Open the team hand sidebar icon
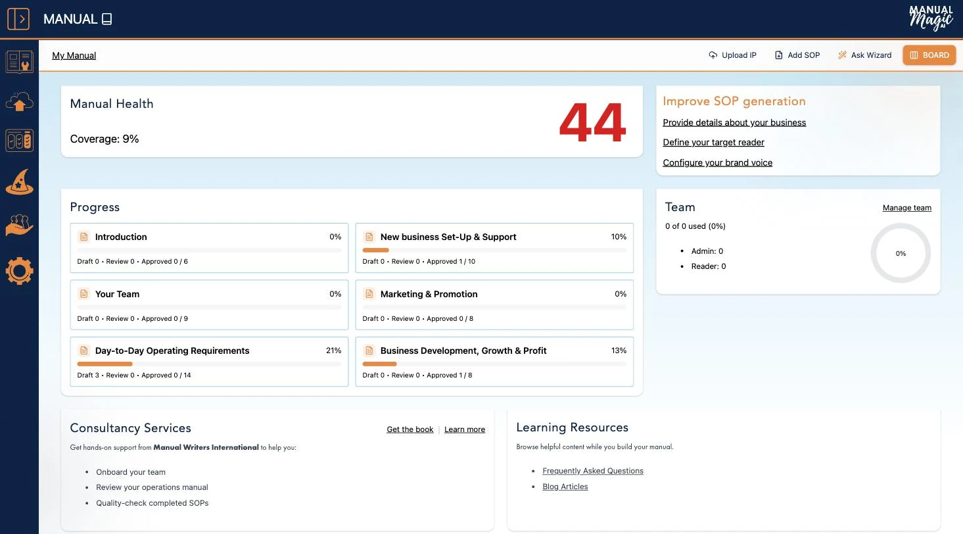The height and width of the screenshot is (534, 963). pyautogui.click(x=19, y=225)
